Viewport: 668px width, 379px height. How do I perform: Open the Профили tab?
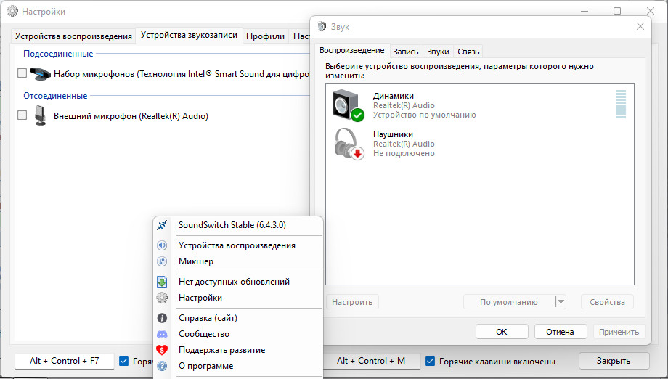(265, 36)
